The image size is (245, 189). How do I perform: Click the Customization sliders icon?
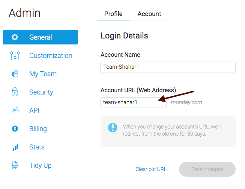(15, 55)
